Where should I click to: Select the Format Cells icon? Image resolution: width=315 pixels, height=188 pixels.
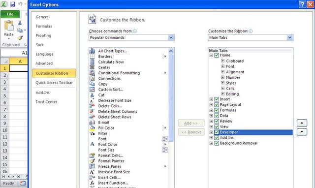92,156
